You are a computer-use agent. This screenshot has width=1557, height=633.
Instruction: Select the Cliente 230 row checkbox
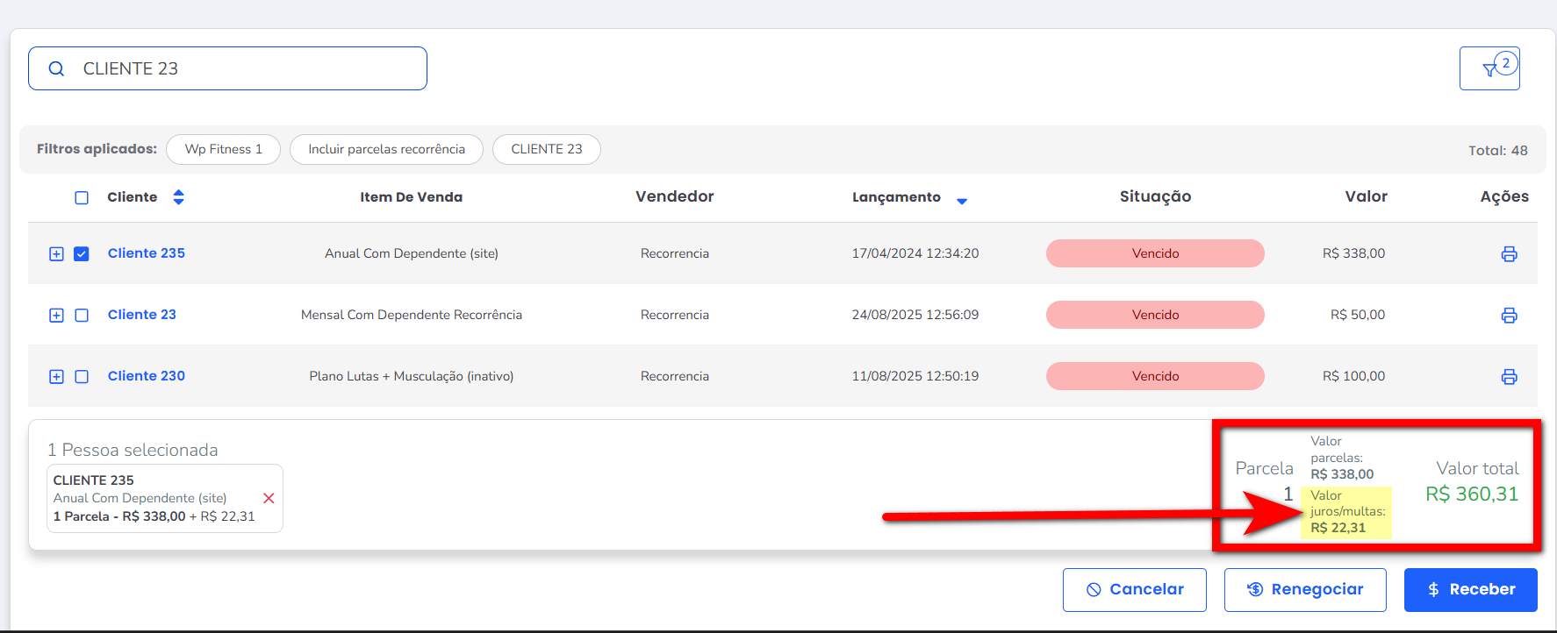pyautogui.click(x=82, y=377)
